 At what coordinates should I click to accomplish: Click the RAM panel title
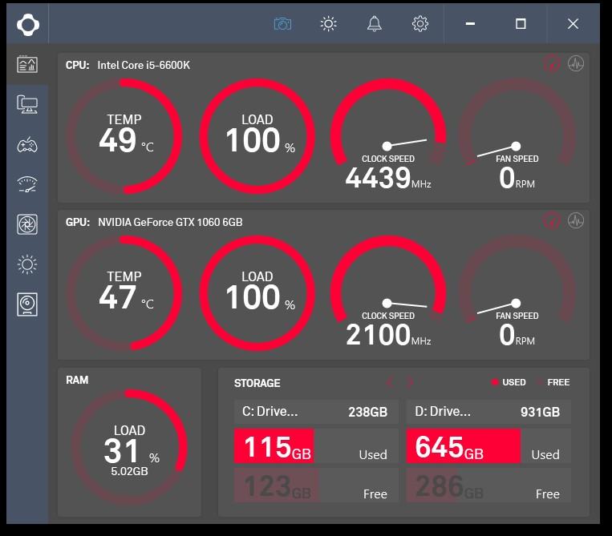click(77, 380)
